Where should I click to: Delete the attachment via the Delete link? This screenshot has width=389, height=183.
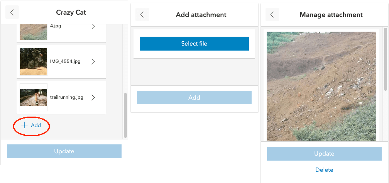324,170
